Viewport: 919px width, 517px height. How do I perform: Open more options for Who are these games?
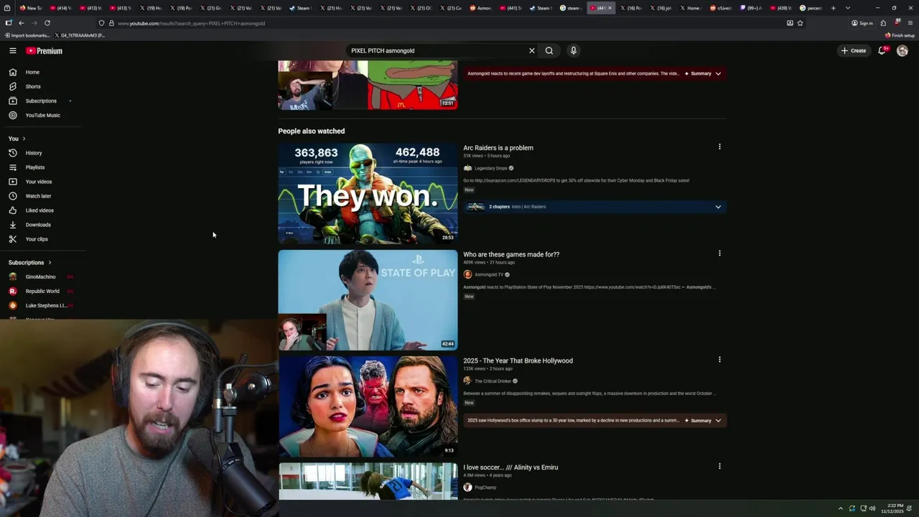tap(719, 253)
